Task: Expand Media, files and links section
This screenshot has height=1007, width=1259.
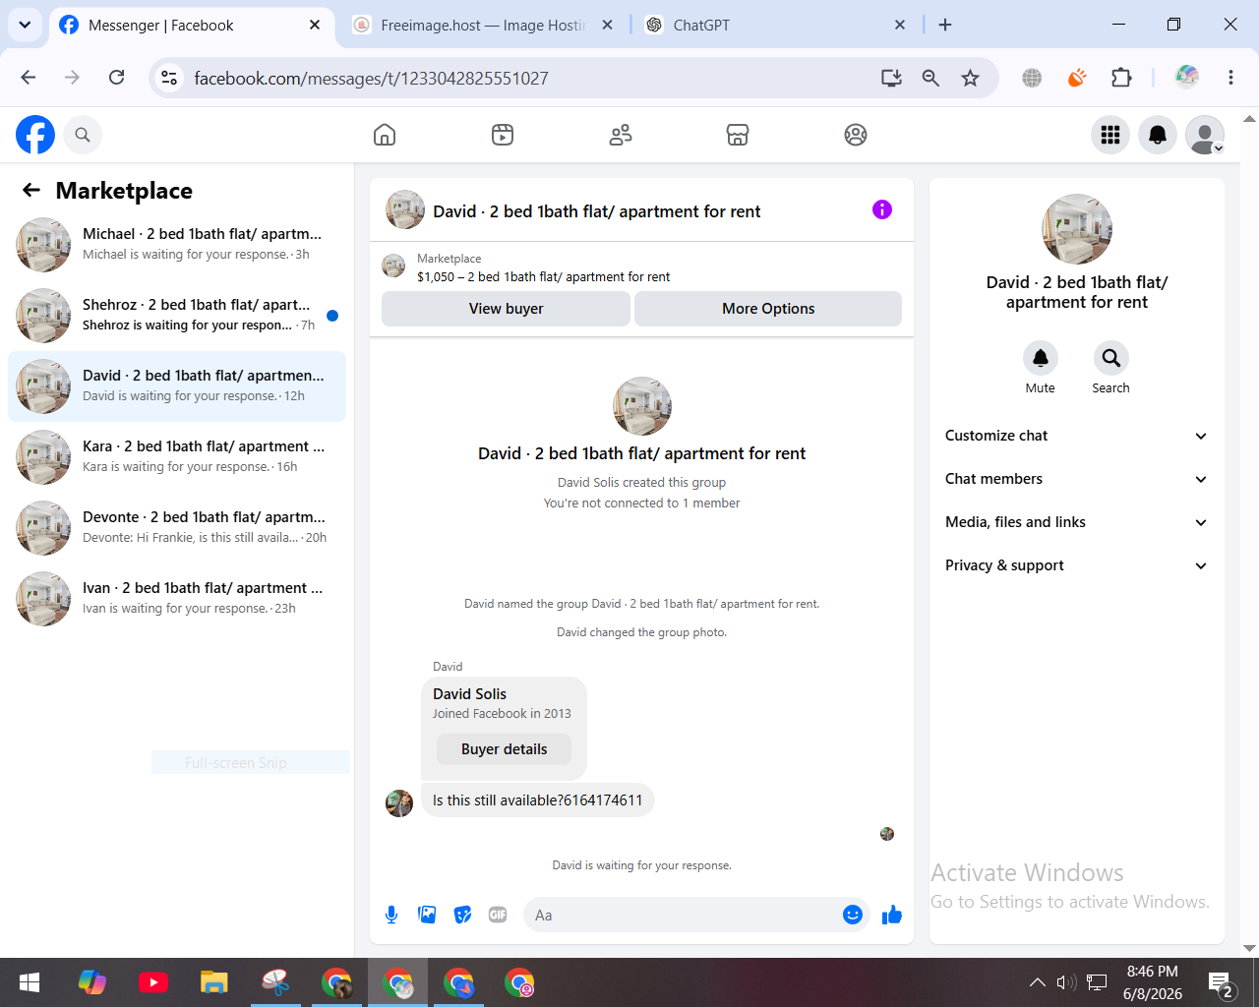Action: 1077,522
